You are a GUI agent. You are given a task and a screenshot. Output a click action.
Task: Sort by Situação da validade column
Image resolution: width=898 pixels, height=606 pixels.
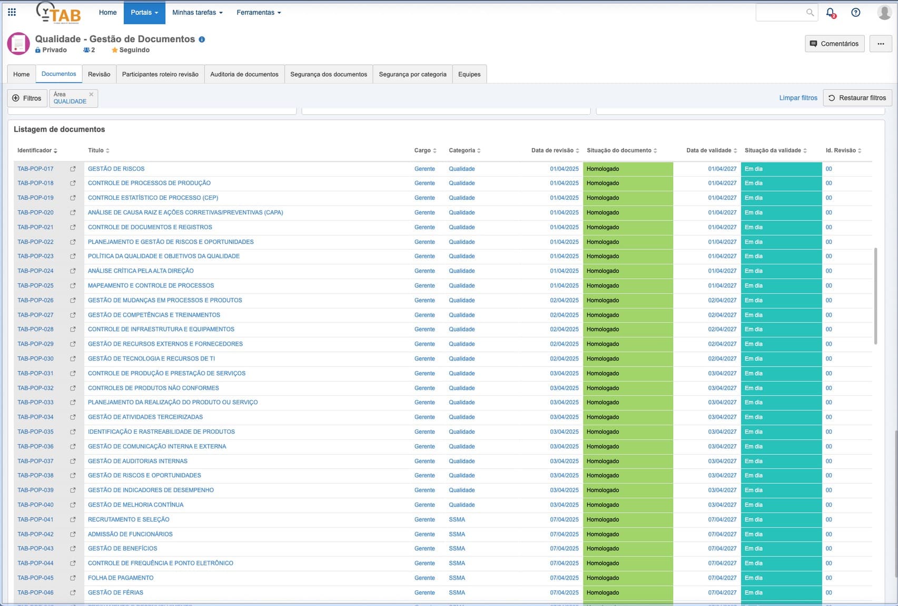[775, 150]
